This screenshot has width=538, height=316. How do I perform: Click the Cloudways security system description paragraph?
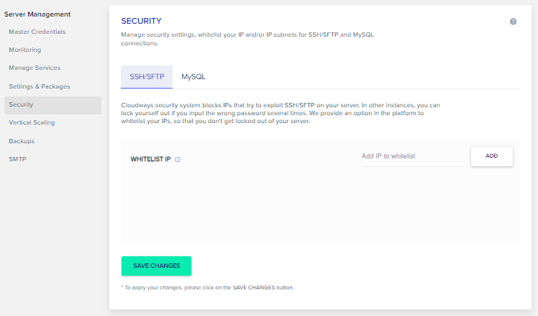[x=281, y=113]
